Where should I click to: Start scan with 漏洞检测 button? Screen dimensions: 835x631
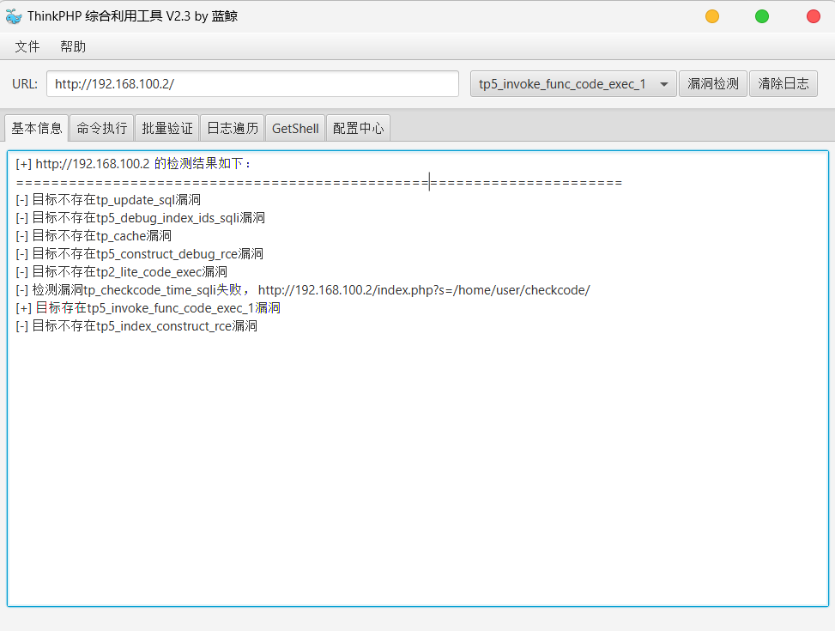(712, 83)
